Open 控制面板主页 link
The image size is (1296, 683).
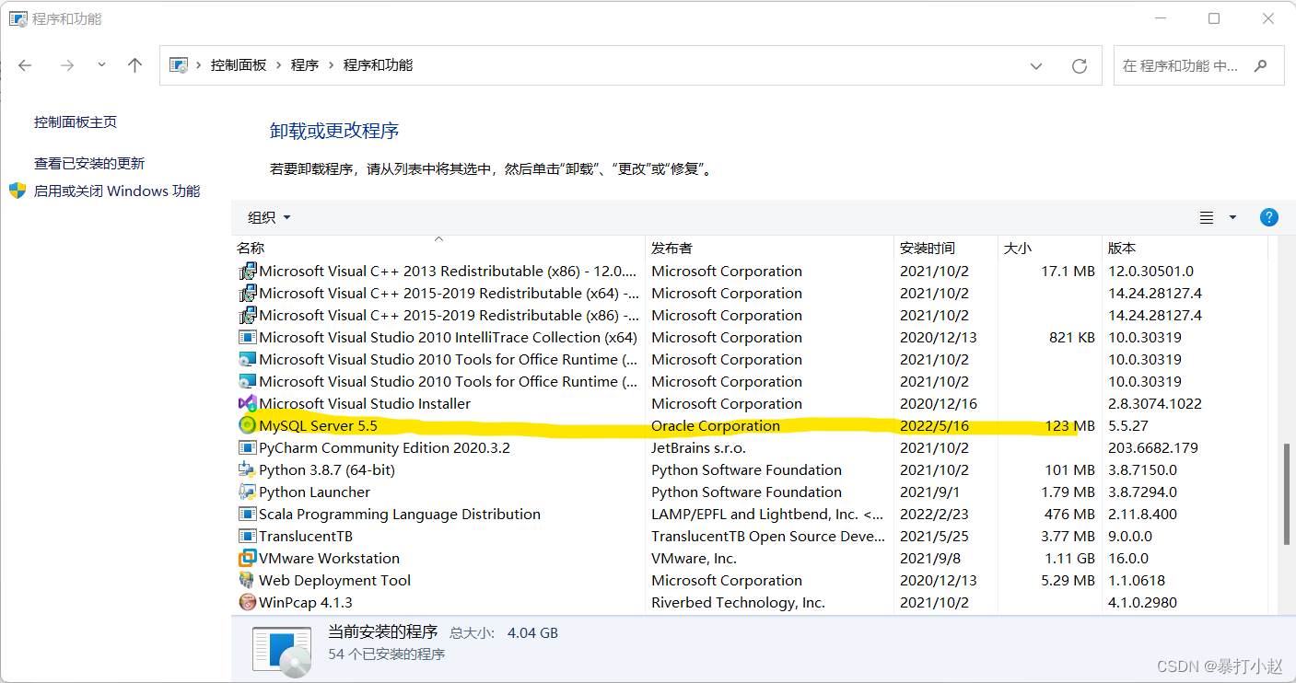coord(76,122)
